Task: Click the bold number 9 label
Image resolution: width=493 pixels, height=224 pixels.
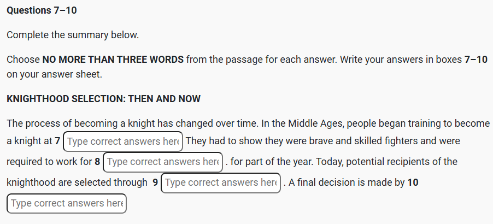Action: (x=155, y=182)
